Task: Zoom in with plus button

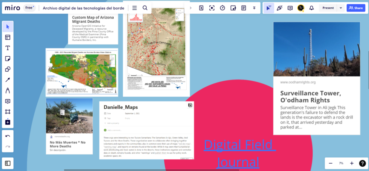Action: 352,163
